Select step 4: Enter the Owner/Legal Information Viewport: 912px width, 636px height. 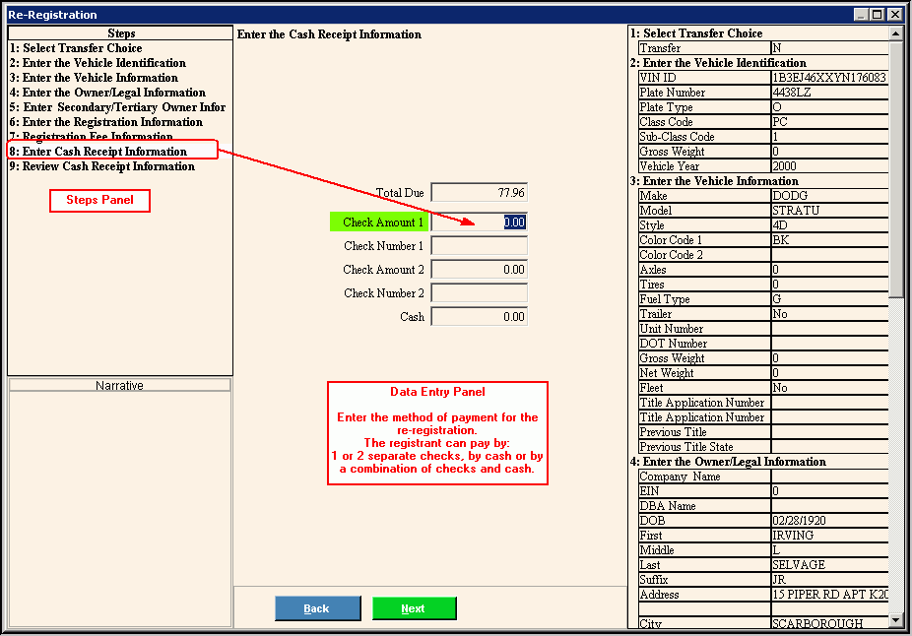[106, 93]
